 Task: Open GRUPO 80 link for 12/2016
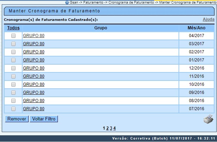pyautogui.click(x=34, y=68)
